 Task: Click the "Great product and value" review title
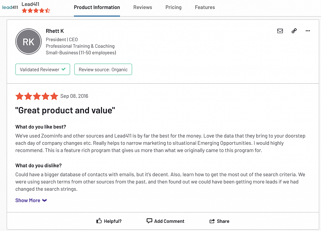coord(65,110)
